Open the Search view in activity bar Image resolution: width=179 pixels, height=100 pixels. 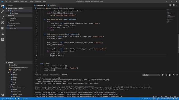(x=3, y=12)
